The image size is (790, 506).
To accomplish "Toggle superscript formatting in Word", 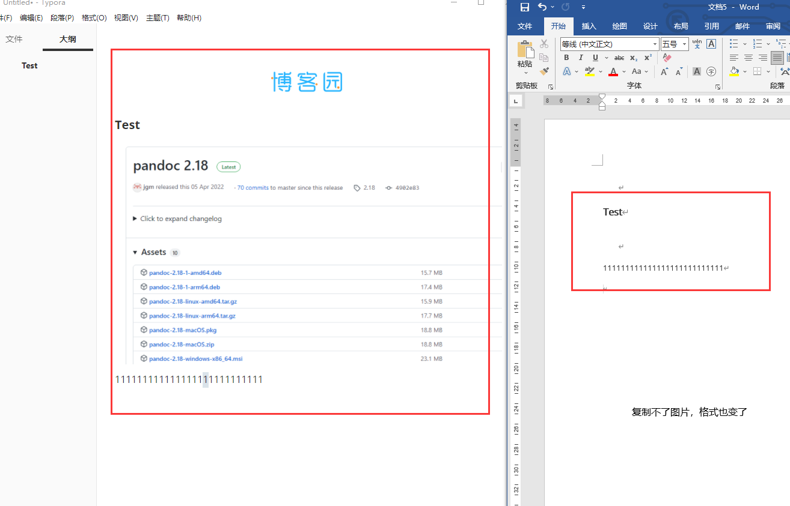I will click(648, 58).
